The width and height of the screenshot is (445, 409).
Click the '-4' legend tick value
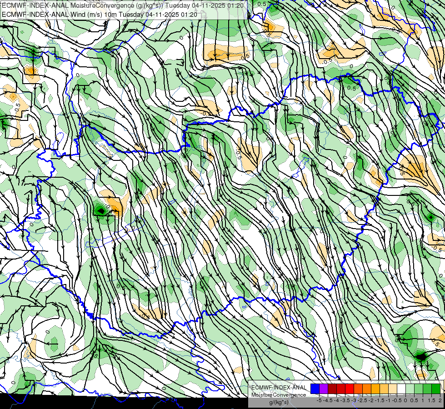tap(336, 400)
